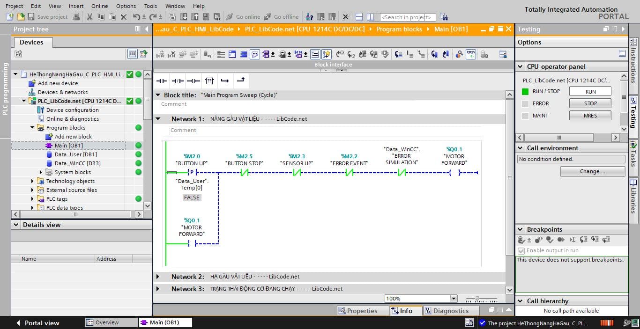Collapse the Call hierarchy section
The width and height of the screenshot is (640, 329).
(x=520, y=301)
